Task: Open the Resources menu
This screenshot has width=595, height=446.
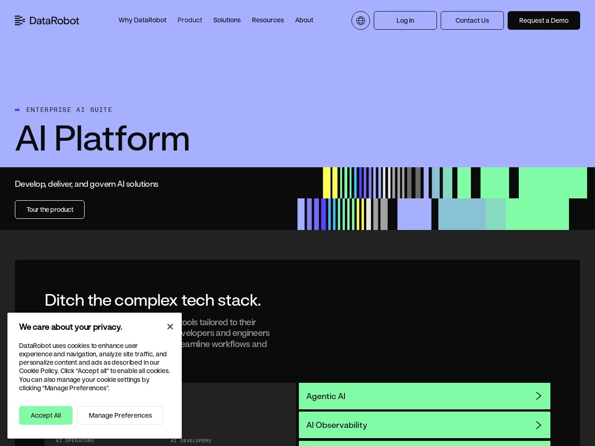Action: coord(268,20)
